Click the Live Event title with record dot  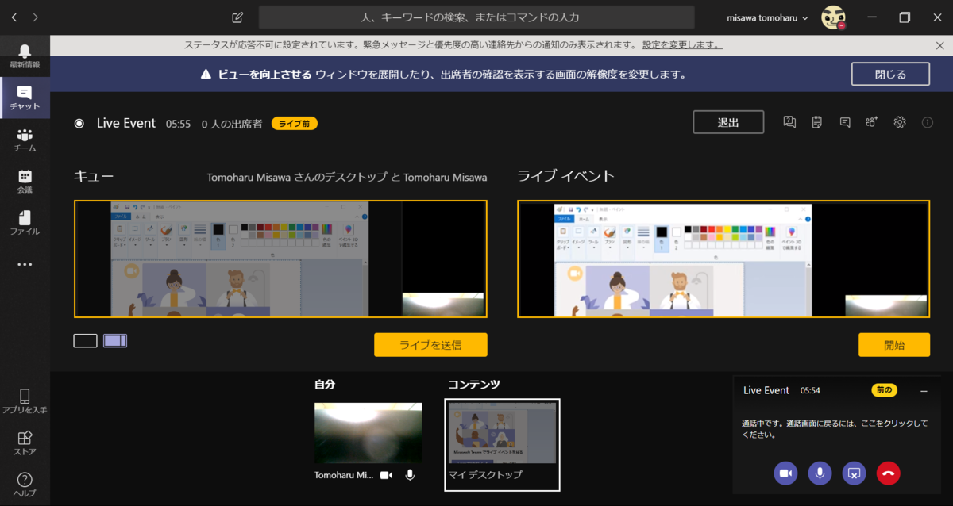[x=115, y=123]
